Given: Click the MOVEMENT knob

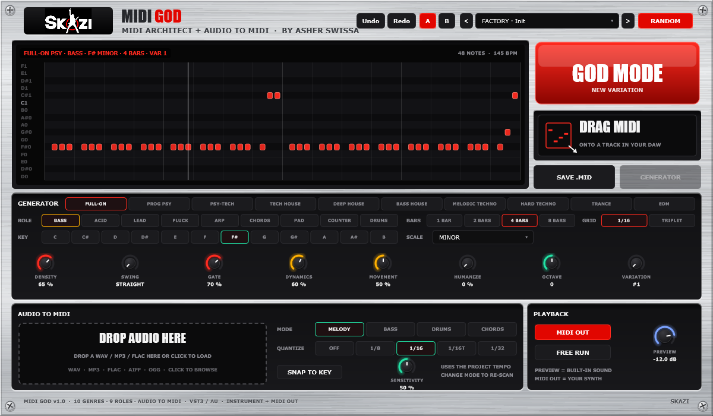Looking at the screenshot, I should pos(383,263).
